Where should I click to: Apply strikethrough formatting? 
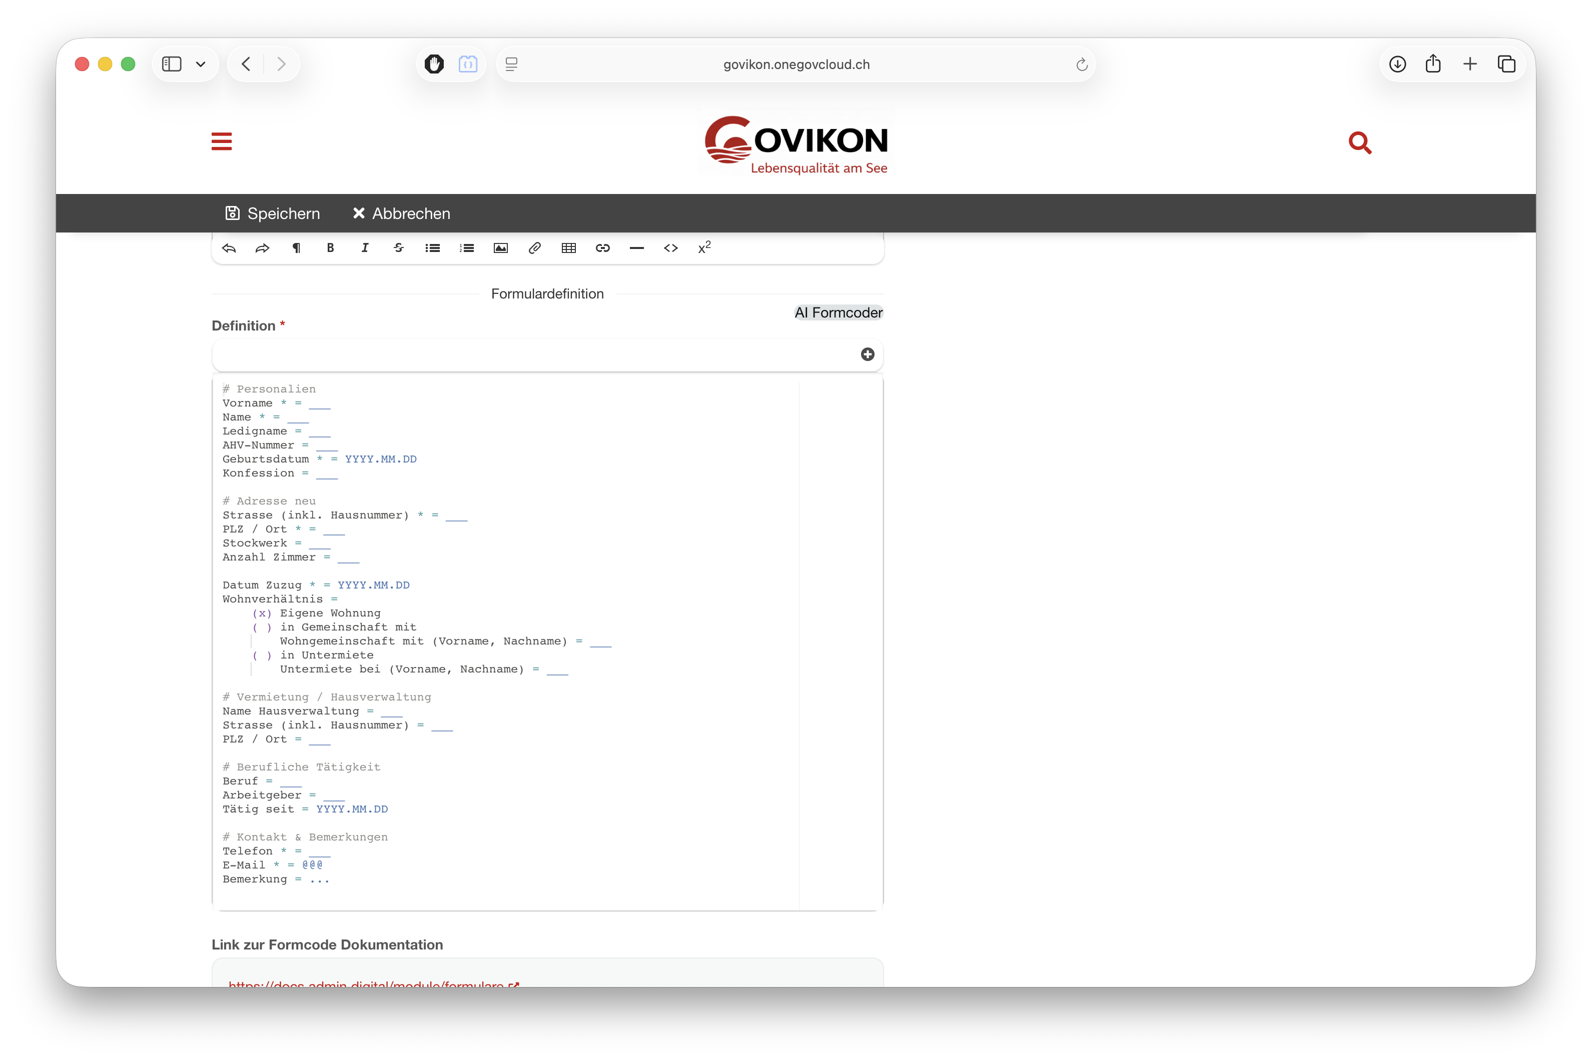click(x=399, y=248)
